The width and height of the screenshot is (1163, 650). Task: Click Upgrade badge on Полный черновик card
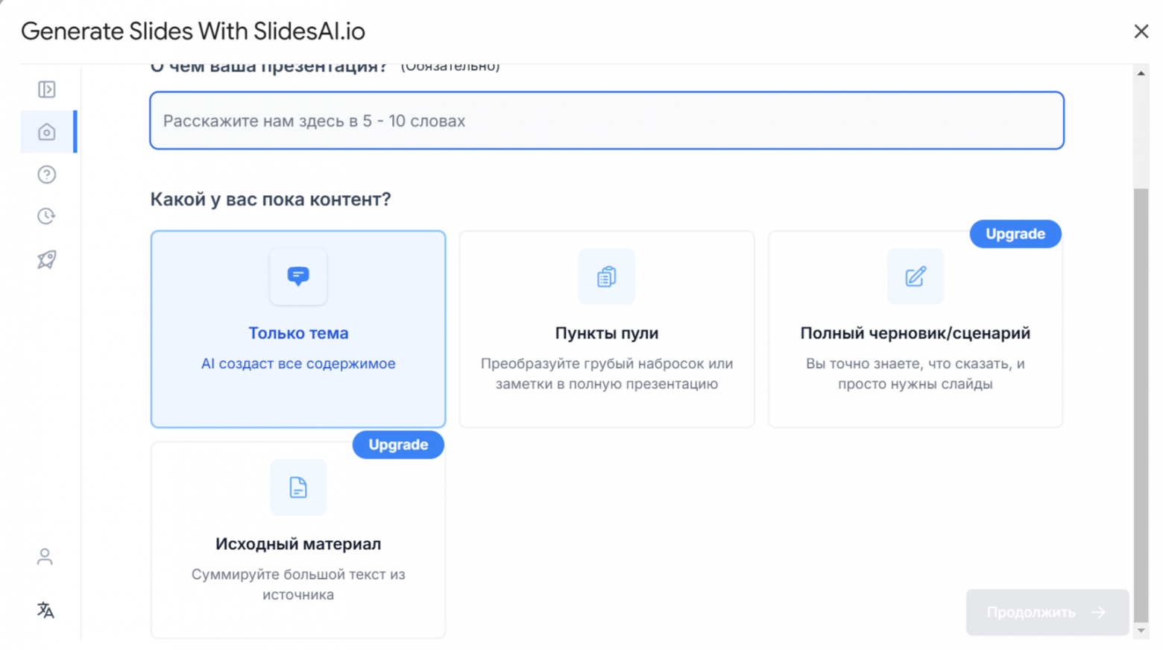point(1015,233)
